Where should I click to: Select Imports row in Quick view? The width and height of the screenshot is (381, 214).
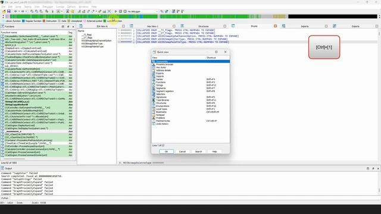click(190, 76)
